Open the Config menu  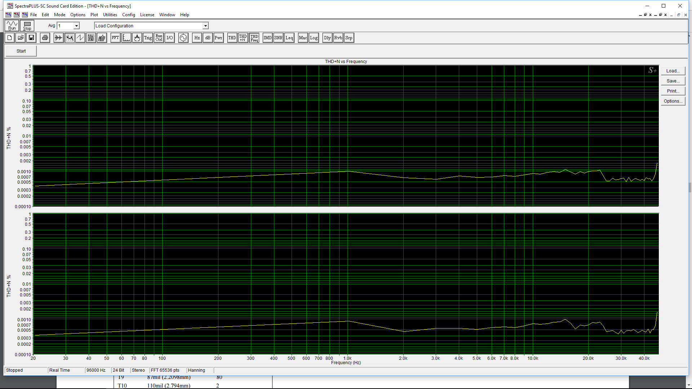pyautogui.click(x=128, y=15)
